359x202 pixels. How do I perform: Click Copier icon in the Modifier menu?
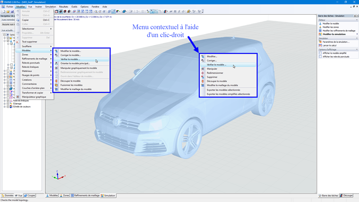click(17, 20)
